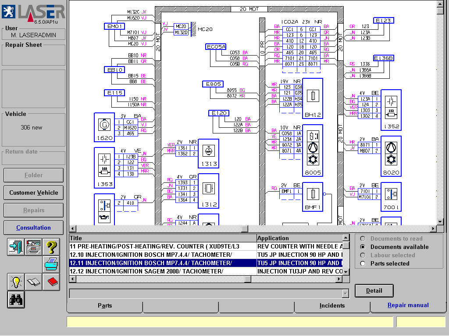The width and height of the screenshot is (449, 336).
Task: Click the Customer Vehicle button
Action: click(33, 193)
